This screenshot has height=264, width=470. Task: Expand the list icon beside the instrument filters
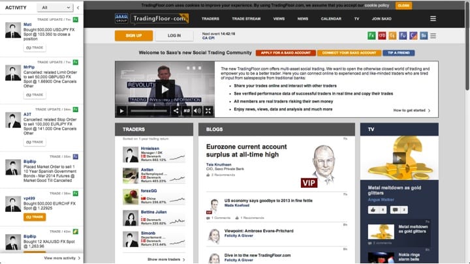point(433,35)
